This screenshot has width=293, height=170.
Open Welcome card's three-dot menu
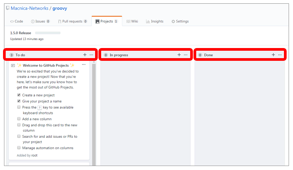84,65
